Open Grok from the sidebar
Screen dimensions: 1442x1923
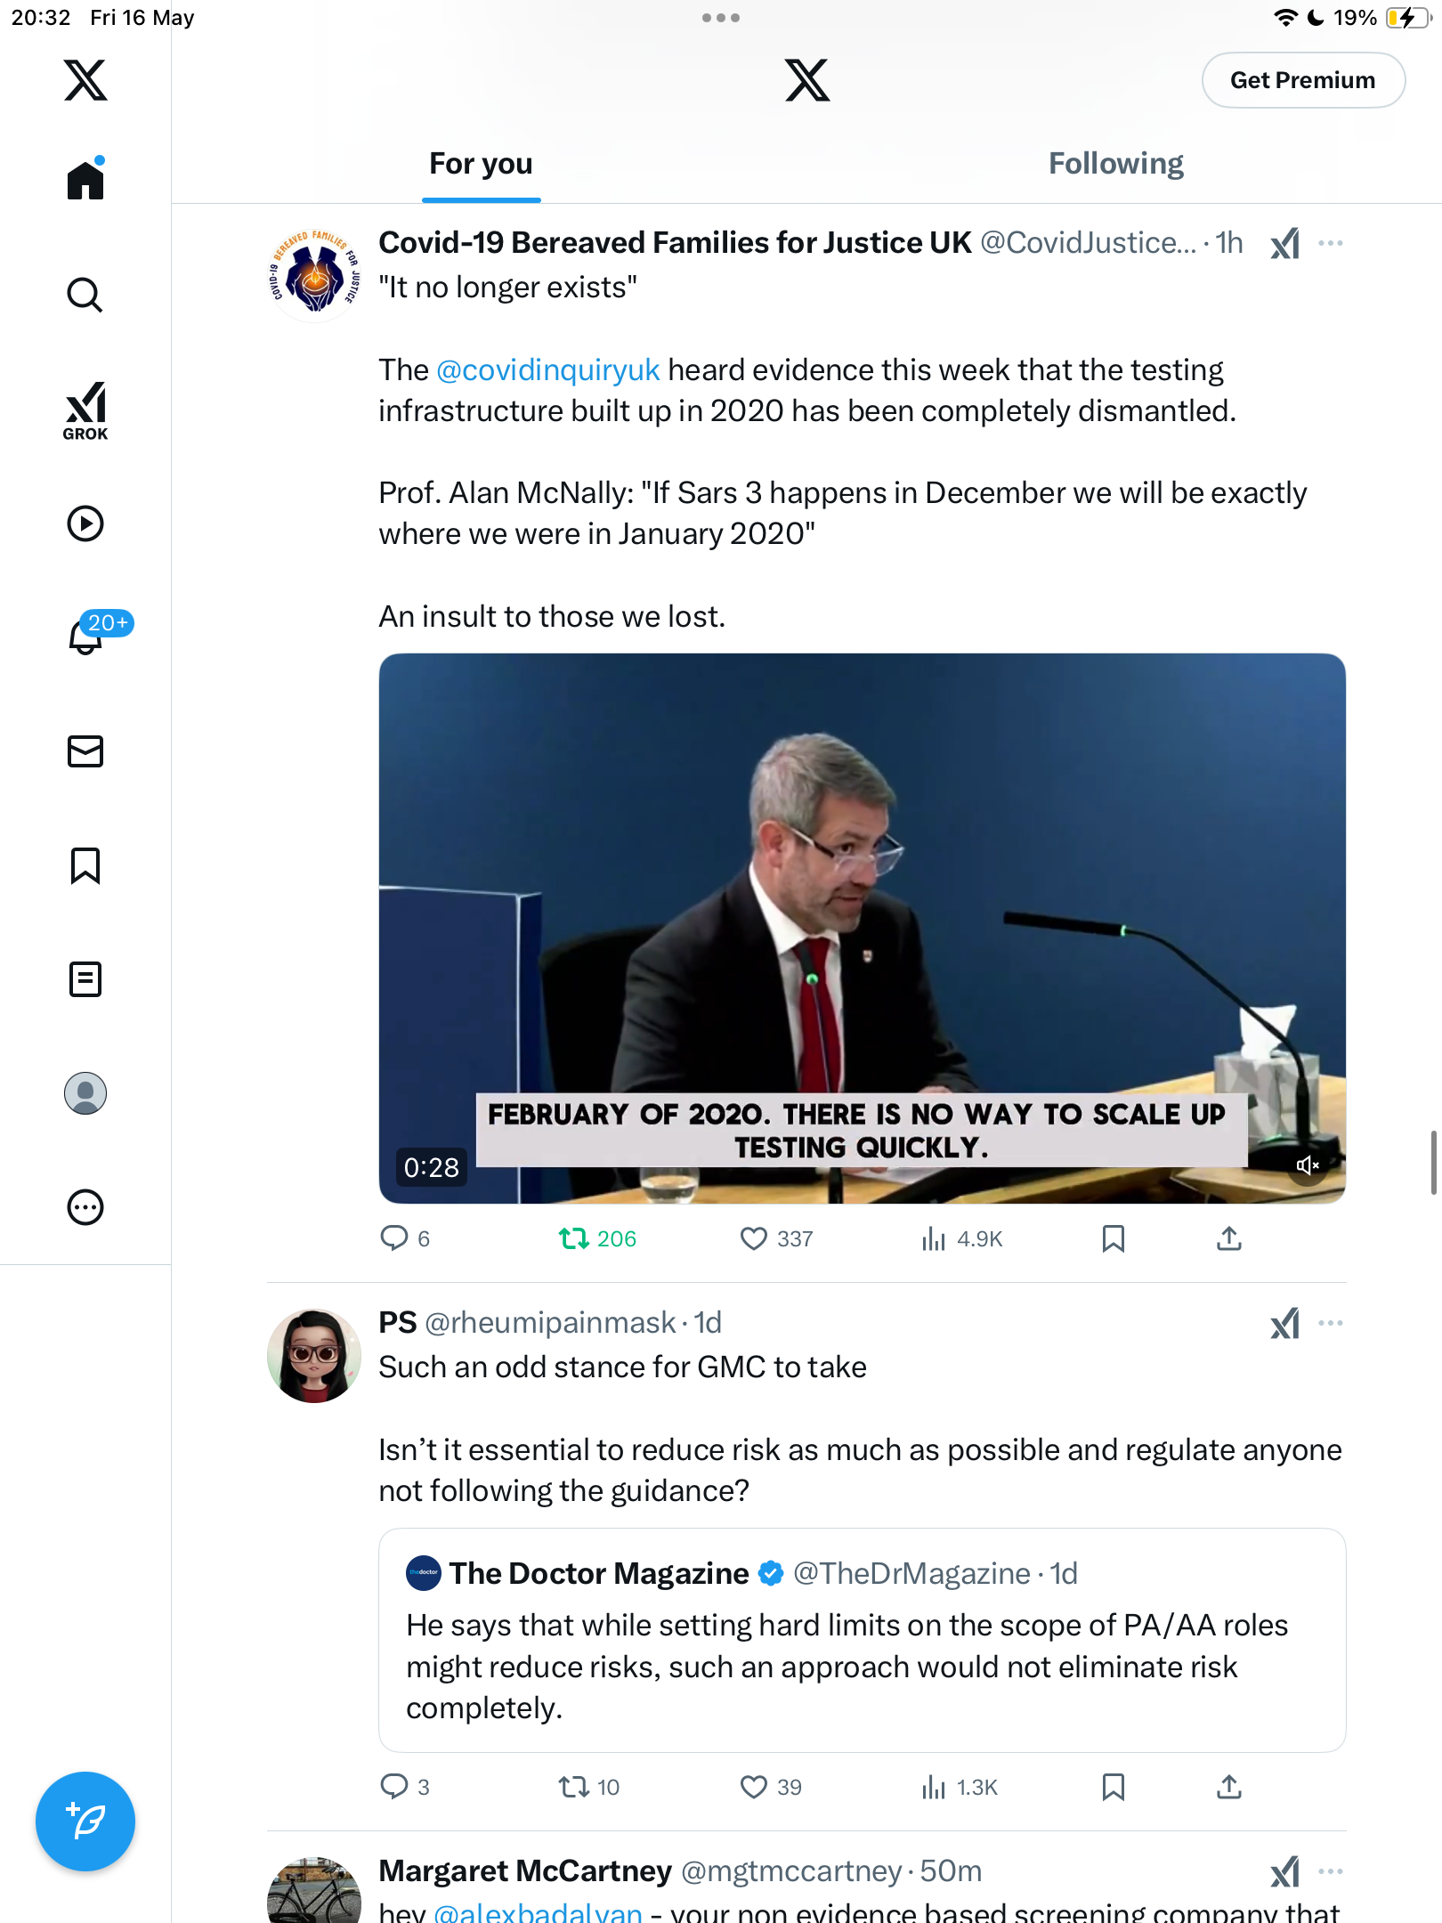pyautogui.click(x=85, y=410)
